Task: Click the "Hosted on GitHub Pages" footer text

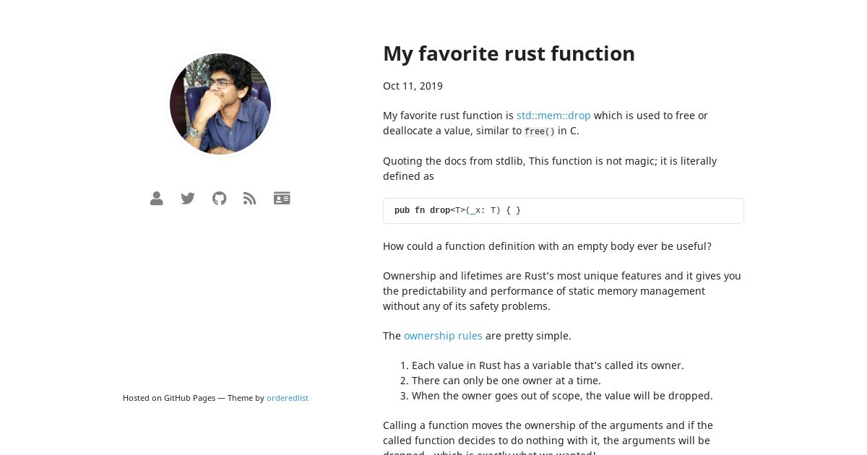Action: click(x=169, y=398)
